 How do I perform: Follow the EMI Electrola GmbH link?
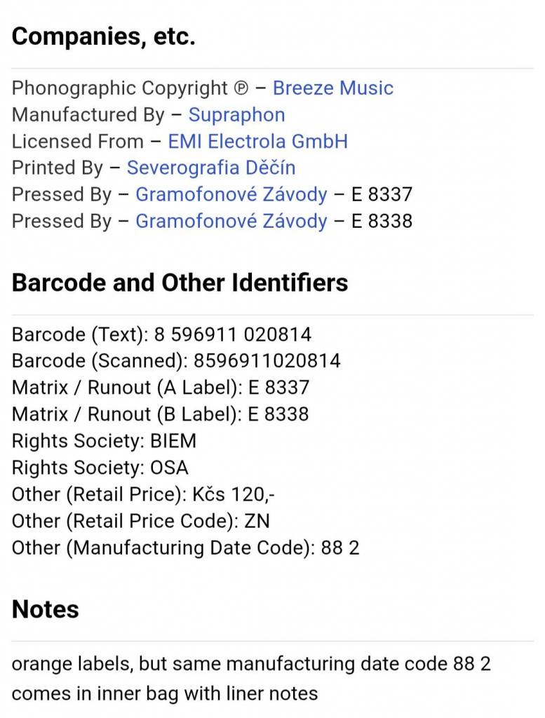[x=257, y=142]
